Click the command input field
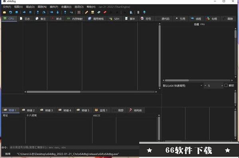Image resolution: width=239 pixels, height=158 pixels. (74, 147)
